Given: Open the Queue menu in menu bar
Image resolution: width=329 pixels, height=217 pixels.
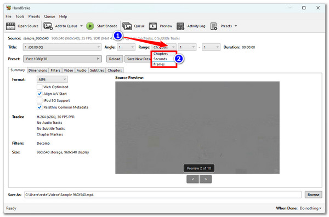Looking at the screenshot, I should point(49,16).
